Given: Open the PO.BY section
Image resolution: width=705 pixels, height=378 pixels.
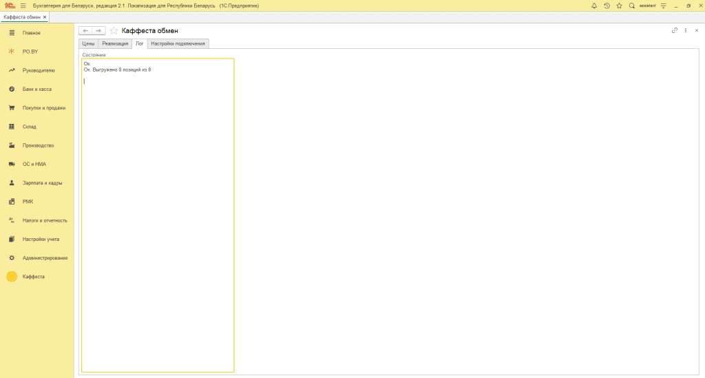Looking at the screenshot, I should point(30,52).
